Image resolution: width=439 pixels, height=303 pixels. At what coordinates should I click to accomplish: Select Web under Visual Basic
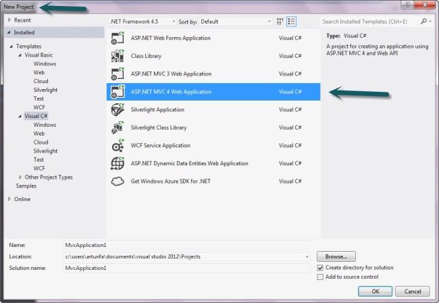pos(39,72)
